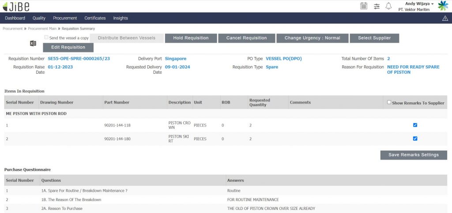
Task: Uncheck remarks checkbox for Piston Skirt row
Action: tap(415, 138)
